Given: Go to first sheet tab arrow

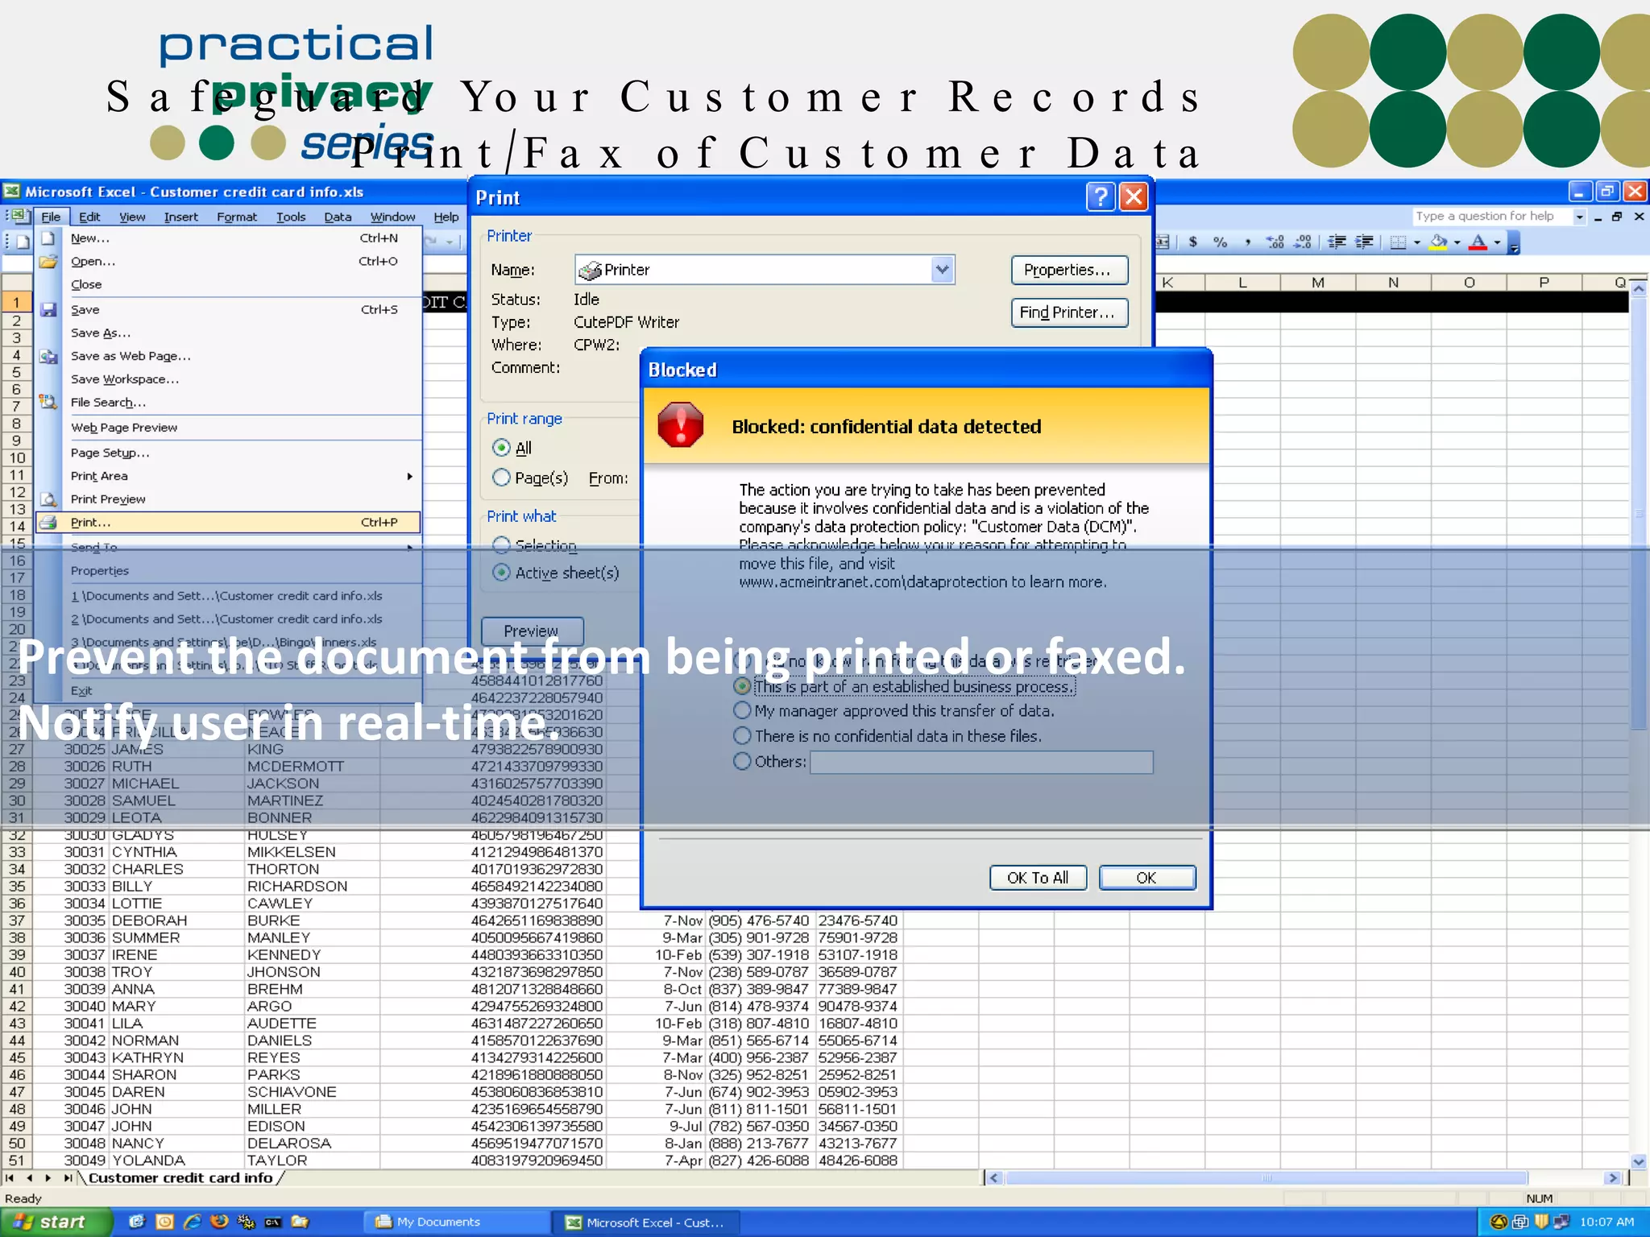Looking at the screenshot, I should 10,1177.
